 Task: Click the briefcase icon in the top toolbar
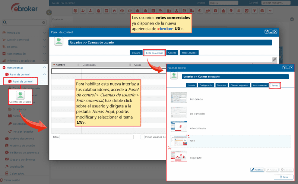click(137, 11)
